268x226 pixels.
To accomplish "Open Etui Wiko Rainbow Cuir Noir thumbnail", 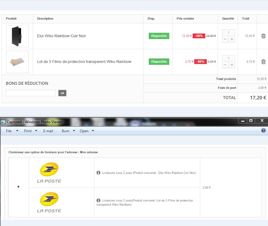I will 17,36.
